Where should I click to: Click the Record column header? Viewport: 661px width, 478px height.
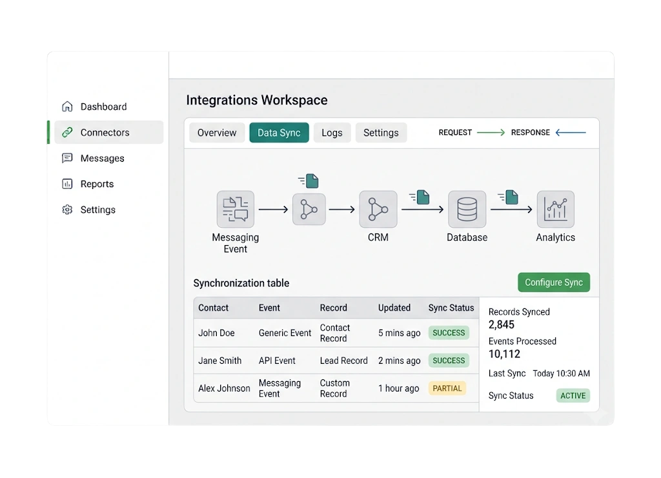coord(334,308)
